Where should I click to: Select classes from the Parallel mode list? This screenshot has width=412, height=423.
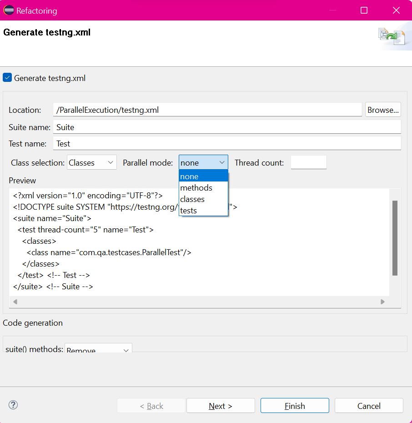click(x=192, y=199)
